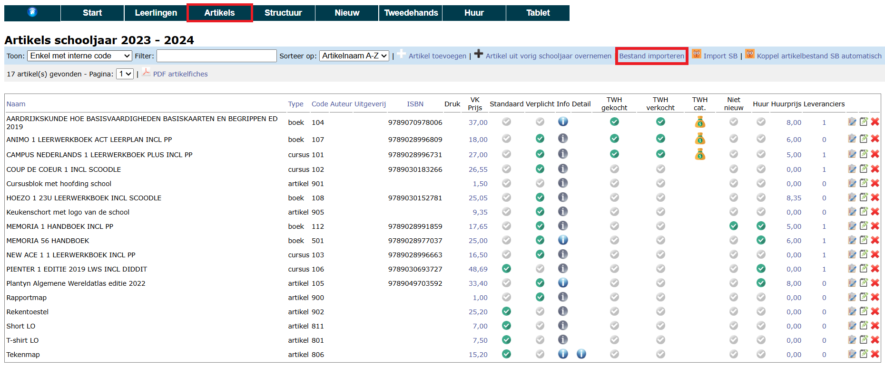The width and height of the screenshot is (885, 366).
Task: Click the green pencil edit icon for HOEZO 1
Action: pos(864,197)
